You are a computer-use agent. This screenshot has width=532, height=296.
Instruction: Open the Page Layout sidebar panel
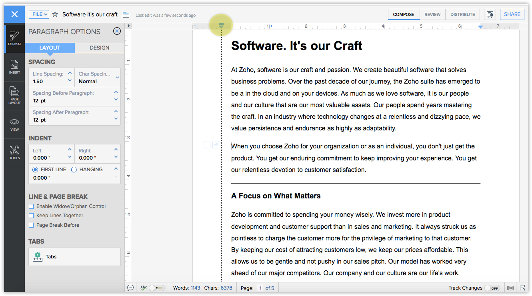point(14,96)
